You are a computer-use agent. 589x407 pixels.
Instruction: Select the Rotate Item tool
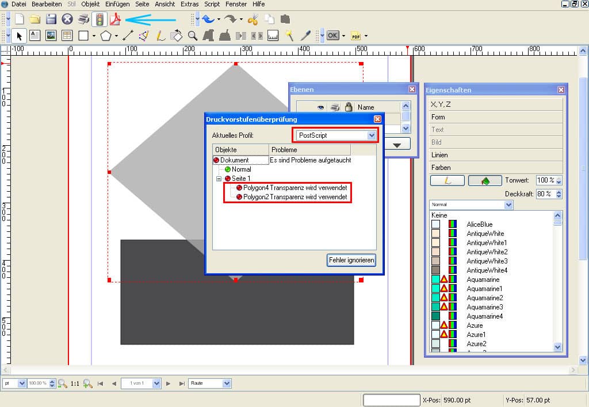tap(177, 36)
